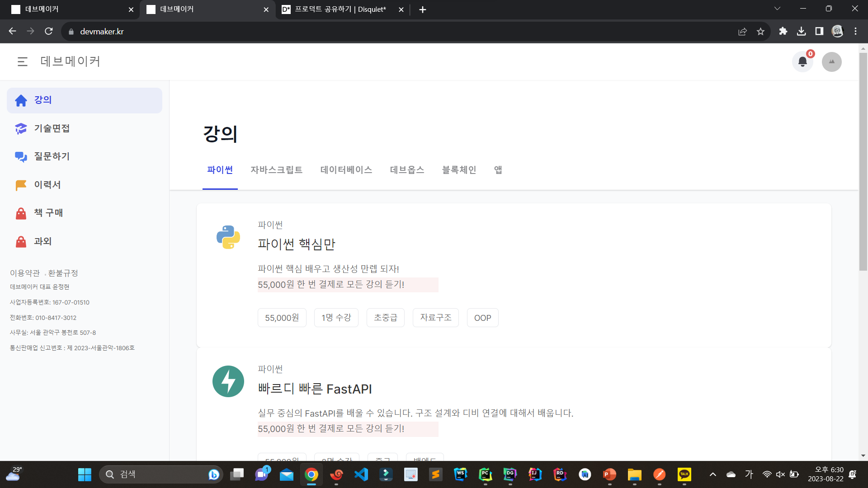Bookmark the page with the star icon

760,31
